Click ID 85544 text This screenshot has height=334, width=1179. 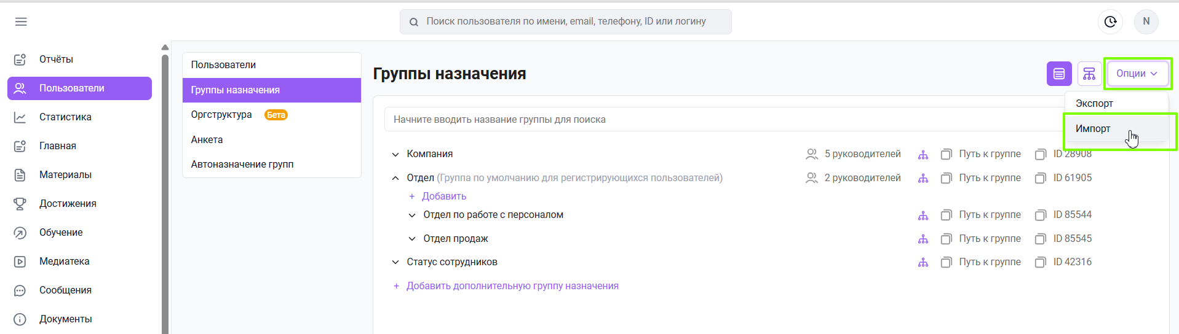pos(1072,215)
